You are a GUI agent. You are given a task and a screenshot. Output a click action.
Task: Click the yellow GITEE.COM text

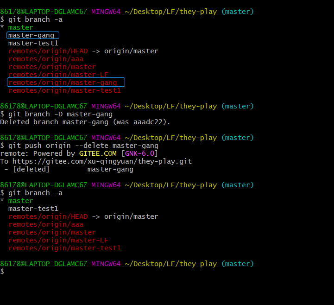tap(98, 153)
